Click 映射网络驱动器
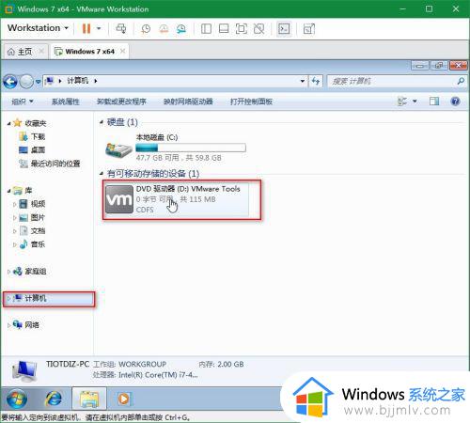Image resolution: width=470 pixels, height=423 pixels. point(188,102)
